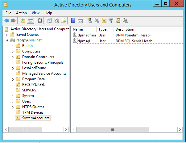Click the user icon beside dpmadmin

75,35
